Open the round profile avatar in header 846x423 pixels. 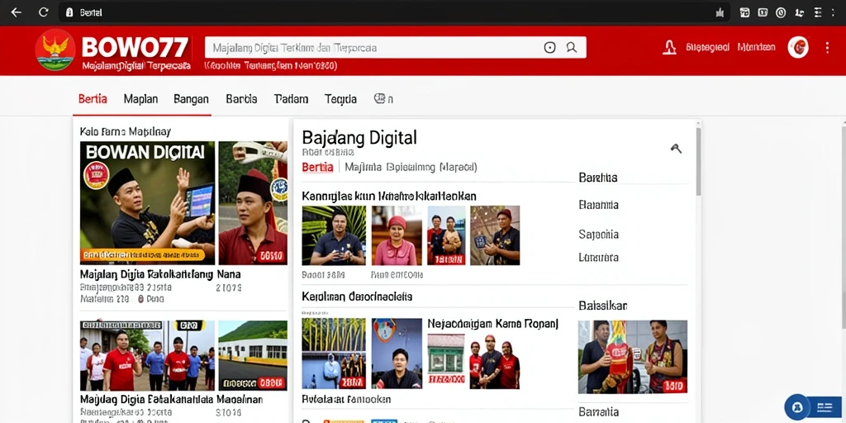click(x=798, y=47)
